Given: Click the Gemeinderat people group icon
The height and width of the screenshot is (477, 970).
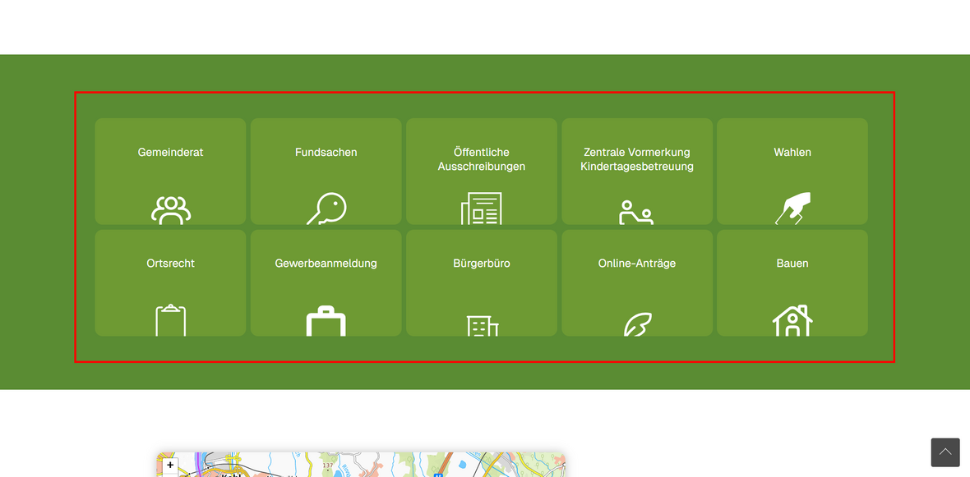Looking at the screenshot, I should [x=170, y=209].
